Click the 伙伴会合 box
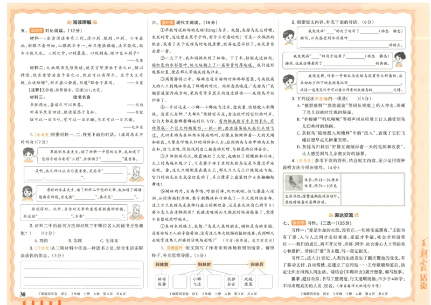Image resolution: width=431 pixels, height=305 pixels. [x=231, y=282]
